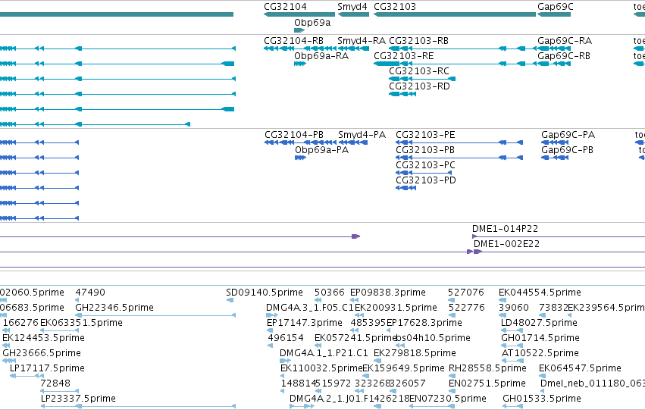Screen dimensions: 645x410
Task: Click the purple arrow glyph under Smyd4-PA
Action: coord(355,236)
